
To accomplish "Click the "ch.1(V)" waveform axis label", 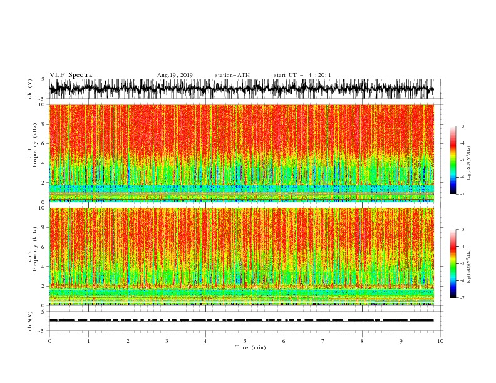I will coord(30,88).
